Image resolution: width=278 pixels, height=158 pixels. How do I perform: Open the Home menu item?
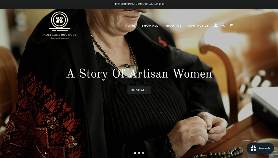(x=130, y=26)
